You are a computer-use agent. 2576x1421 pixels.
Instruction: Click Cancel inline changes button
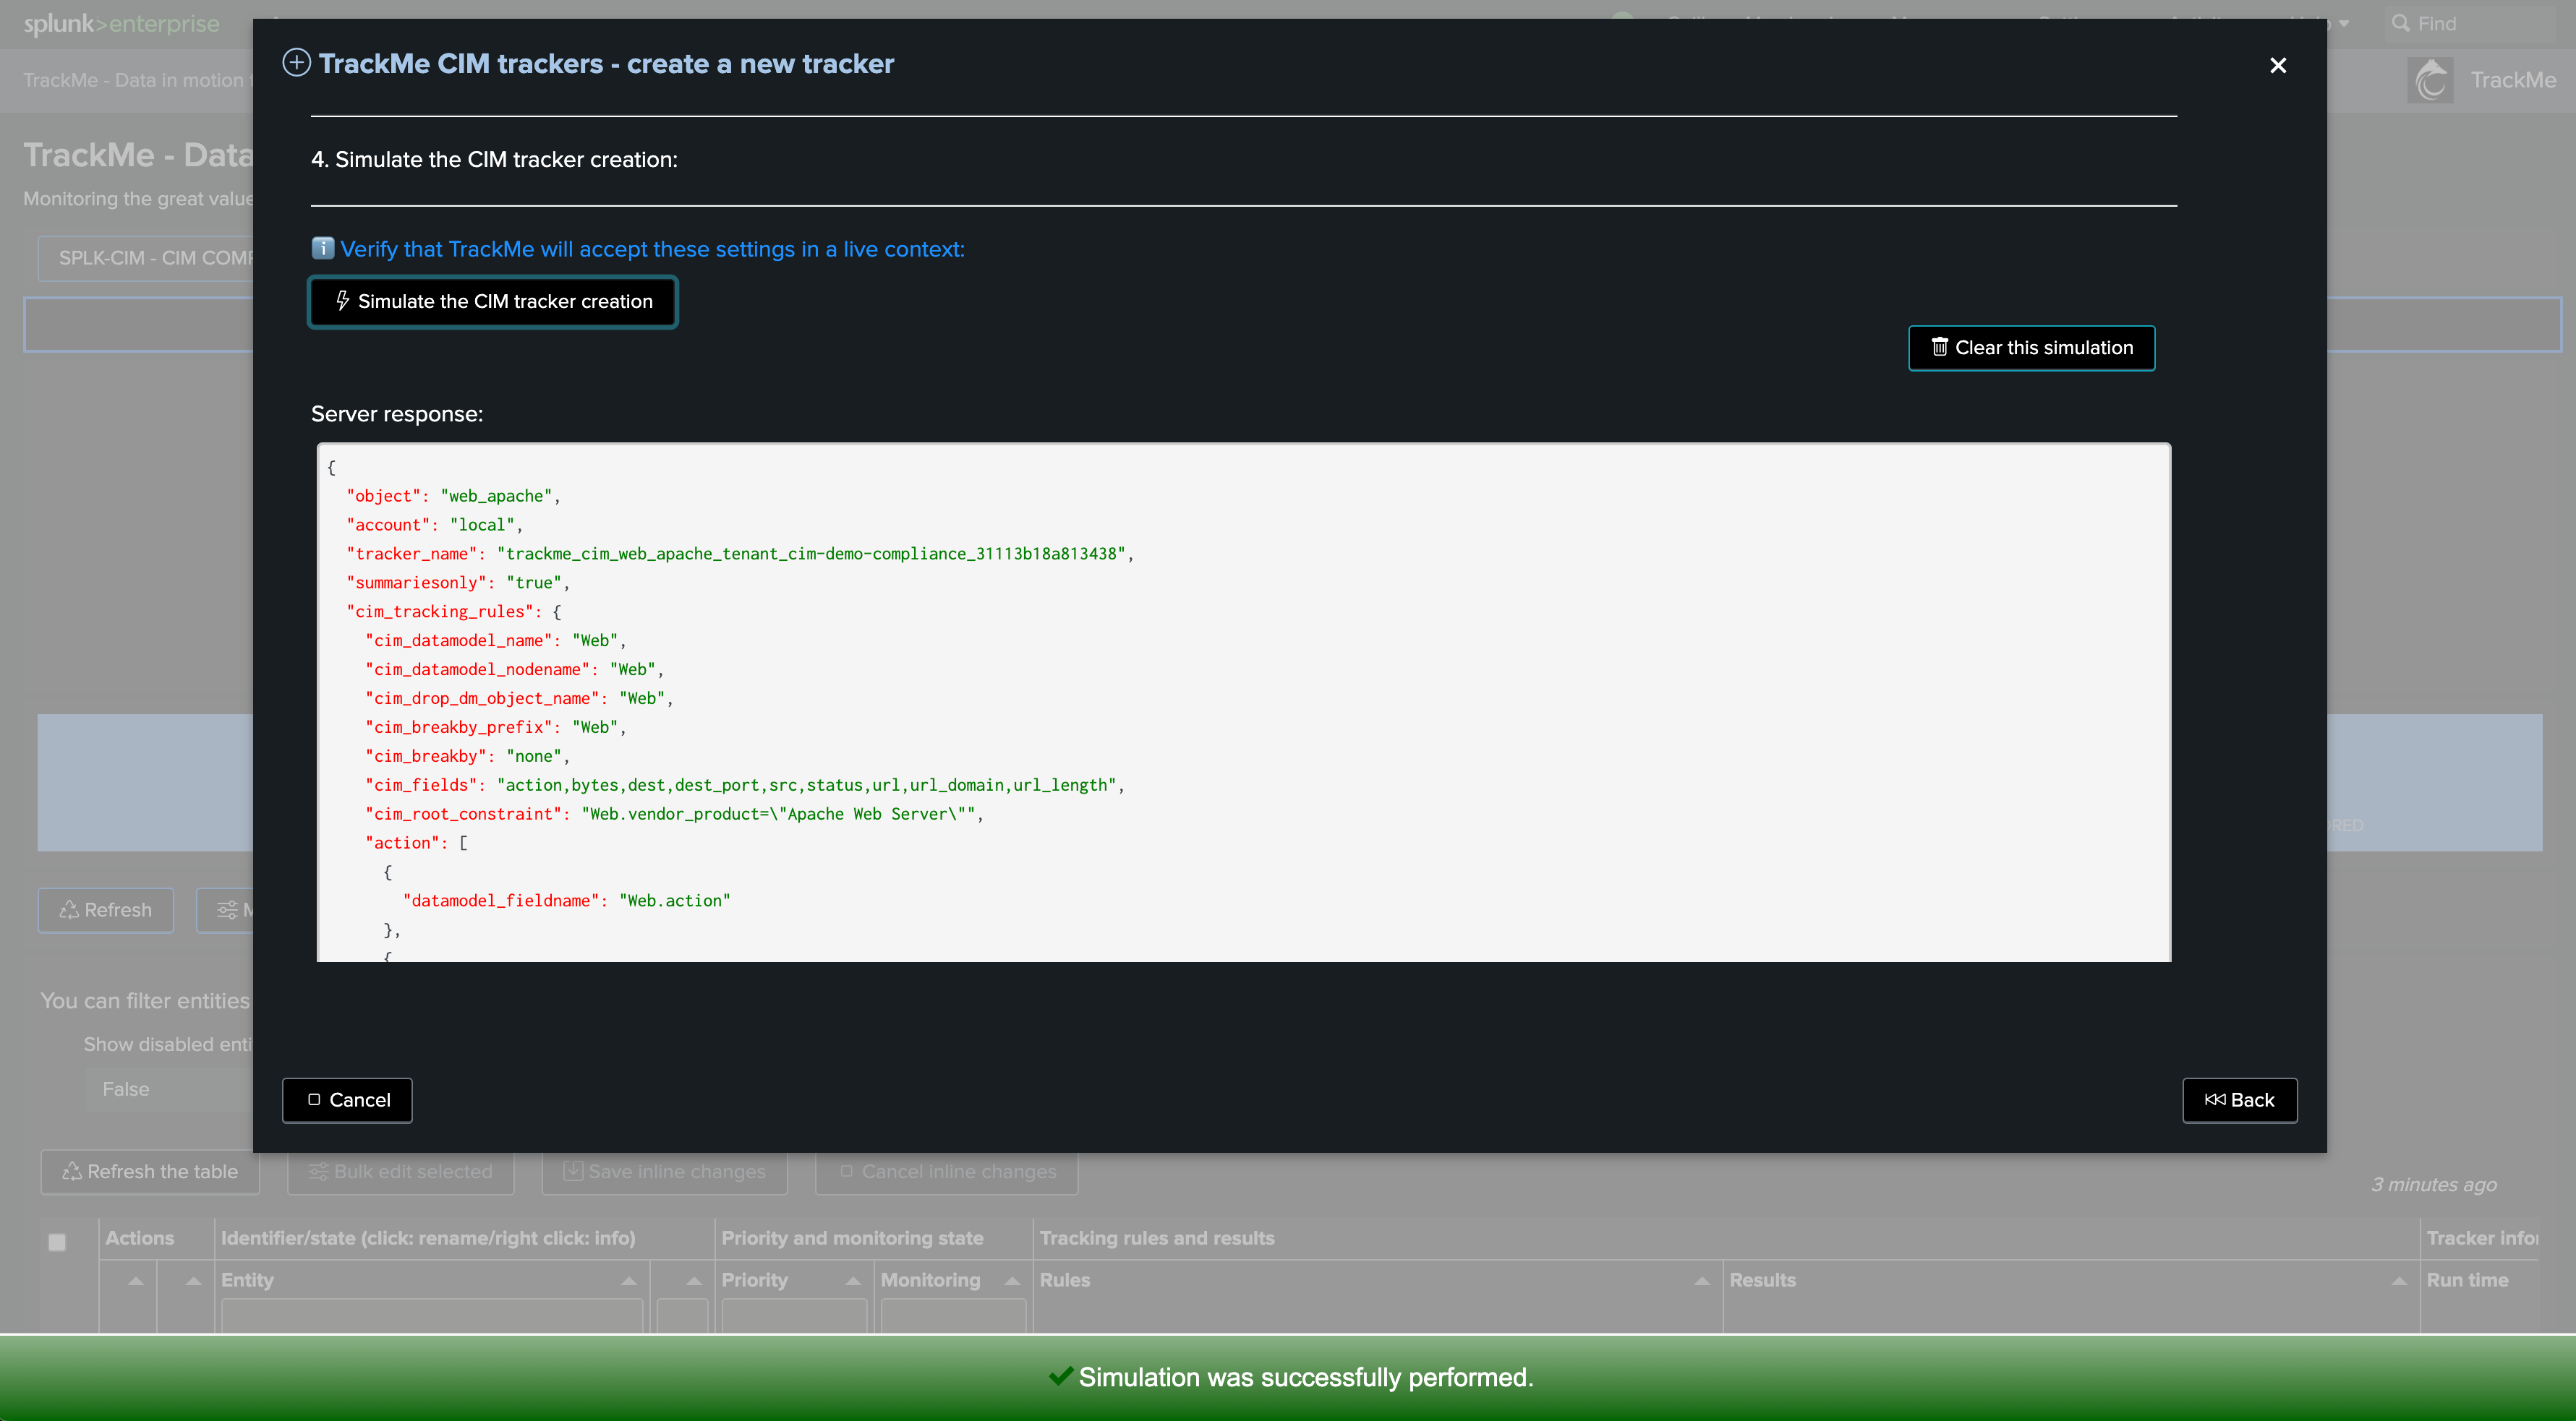[946, 1171]
